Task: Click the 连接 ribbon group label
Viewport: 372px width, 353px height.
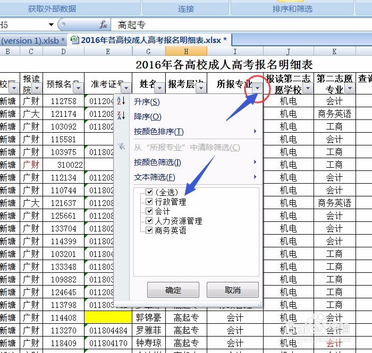Action: coord(186,9)
